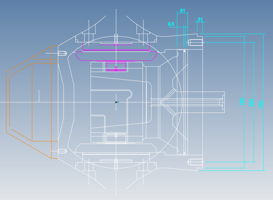Select the 61 dimension value

[x=182, y=11]
